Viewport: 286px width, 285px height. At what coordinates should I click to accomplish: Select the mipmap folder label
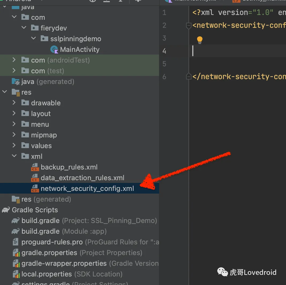[x=44, y=135]
